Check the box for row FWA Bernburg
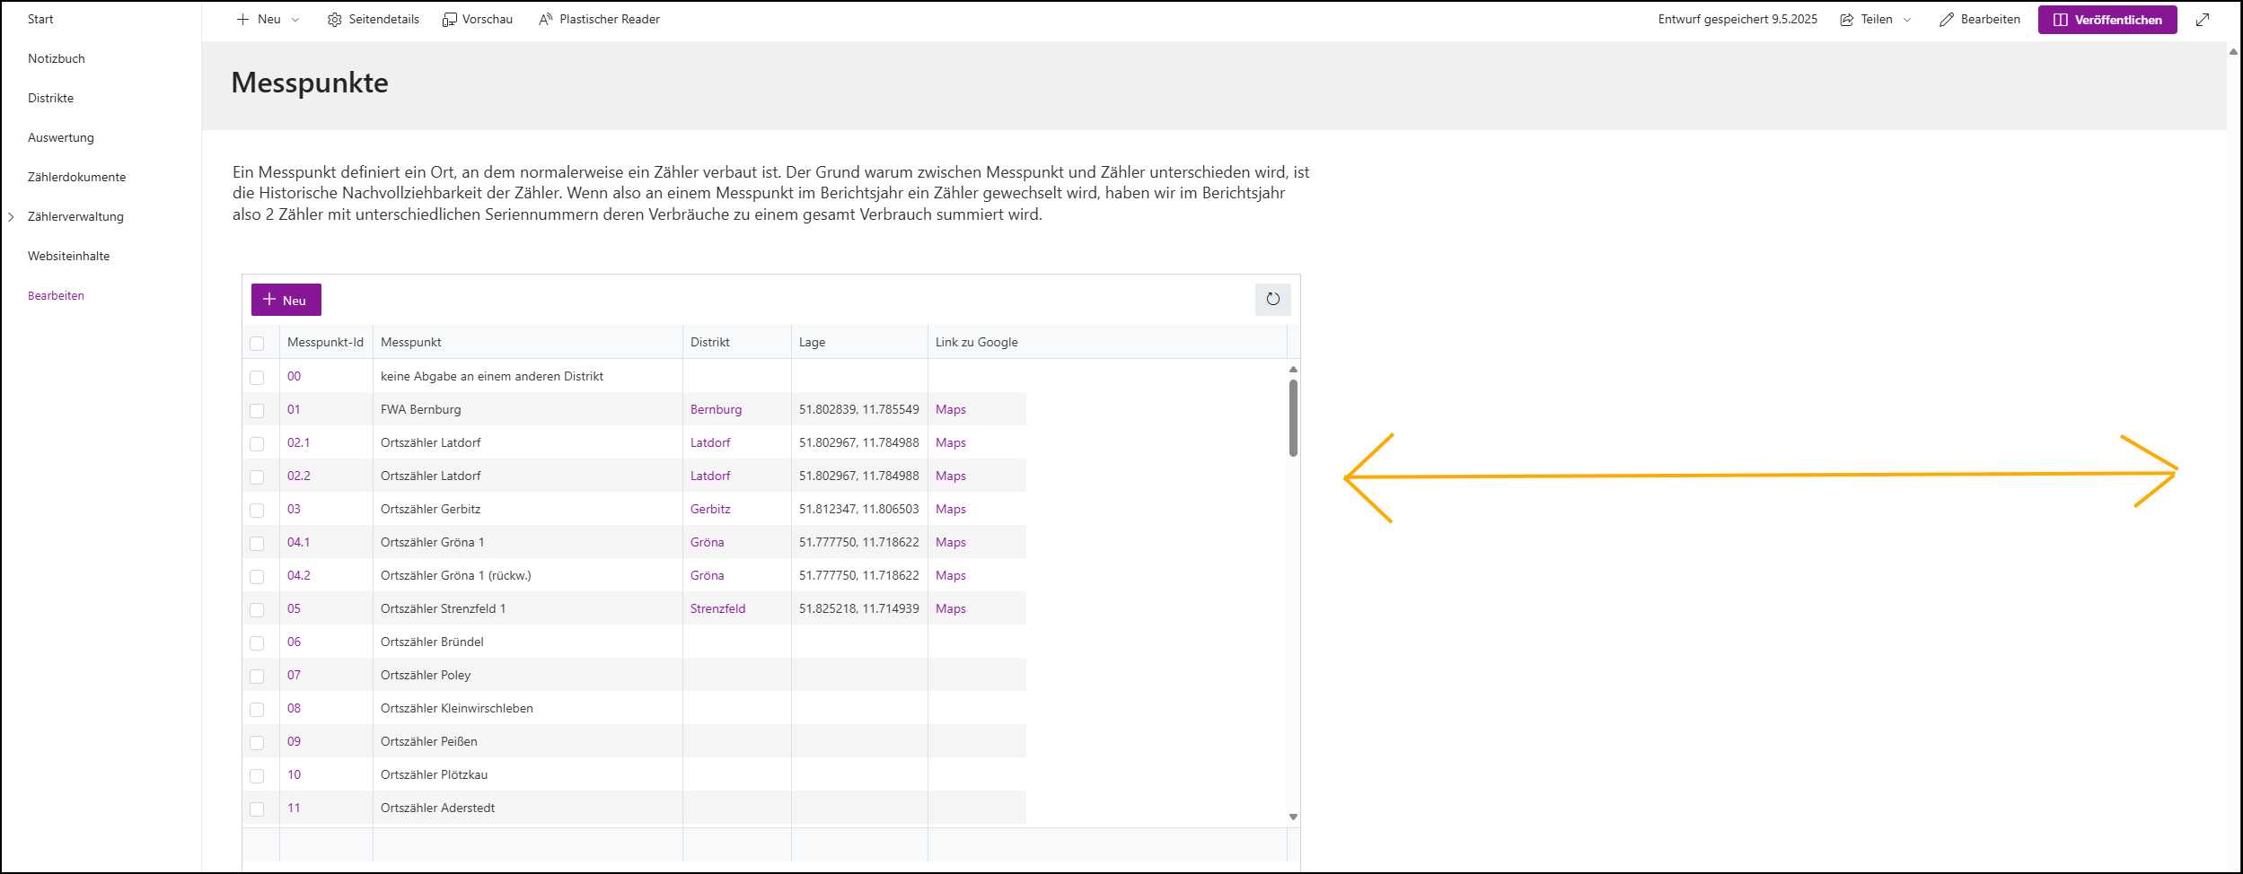Image resolution: width=2243 pixels, height=874 pixels. tap(257, 411)
